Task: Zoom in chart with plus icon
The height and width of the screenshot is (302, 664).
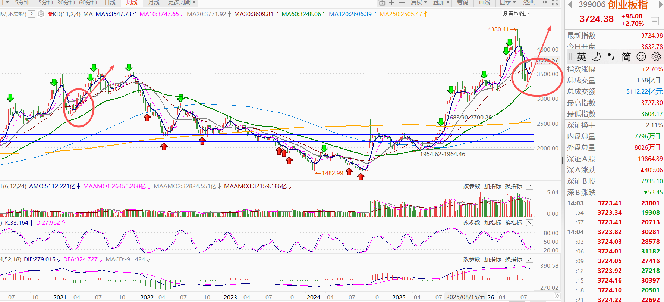Action: point(392,3)
